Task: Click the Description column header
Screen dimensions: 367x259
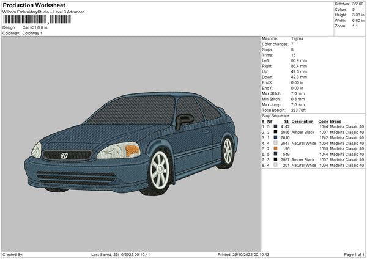Action: click(302, 121)
